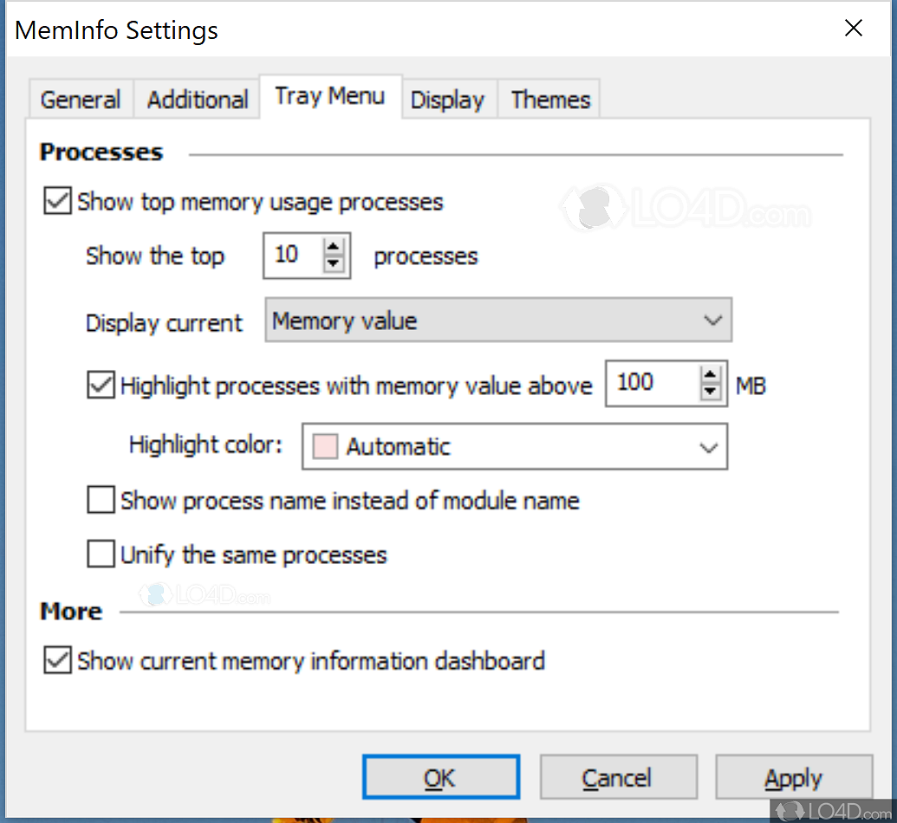Uncheck Highlight processes with memory value above
Viewport: 897px width, 823px height.
[x=101, y=385]
